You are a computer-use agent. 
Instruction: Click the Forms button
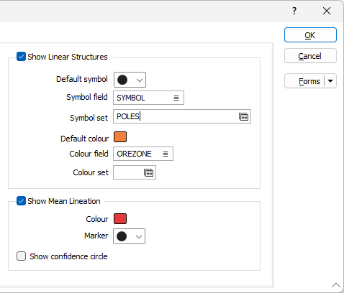(304, 81)
